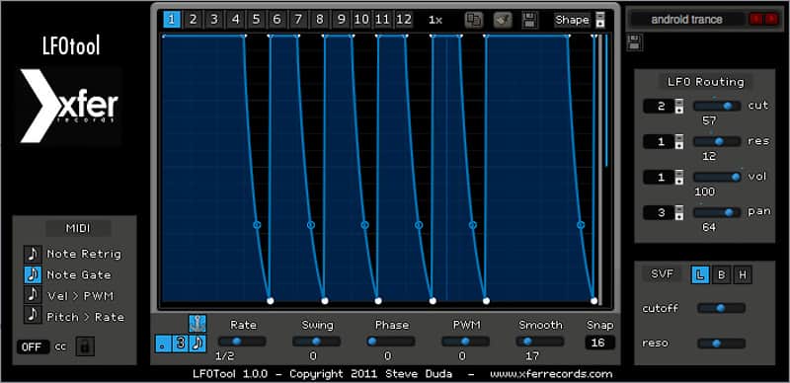This screenshot has height=383, width=790.
Task: Switch to graph tab 9
Action: coord(341,20)
